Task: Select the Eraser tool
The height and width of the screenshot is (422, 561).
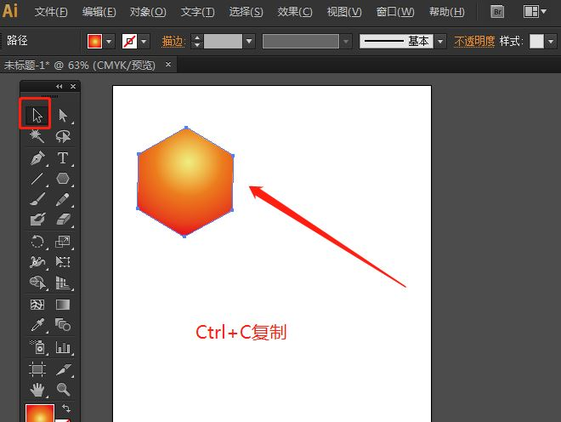Action: [x=63, y=220]
